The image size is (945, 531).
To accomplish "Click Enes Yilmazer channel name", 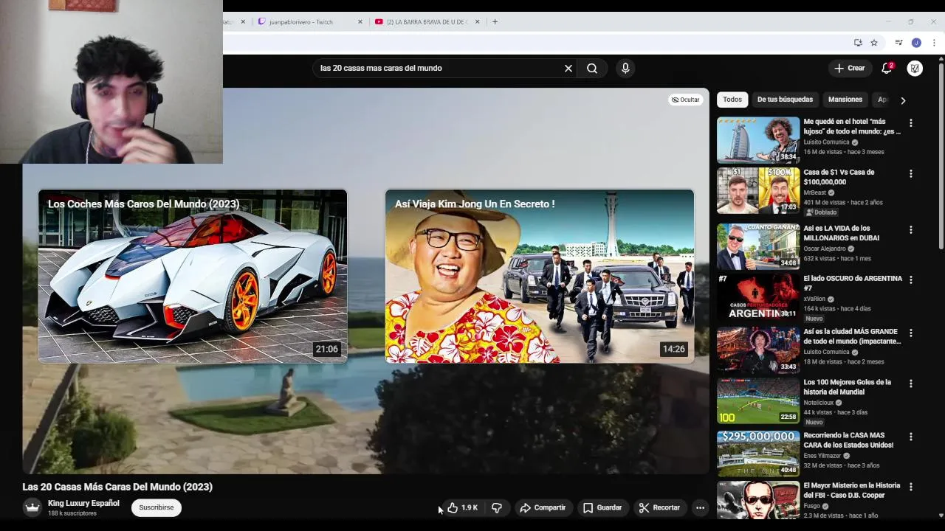I will pos(822,456).
